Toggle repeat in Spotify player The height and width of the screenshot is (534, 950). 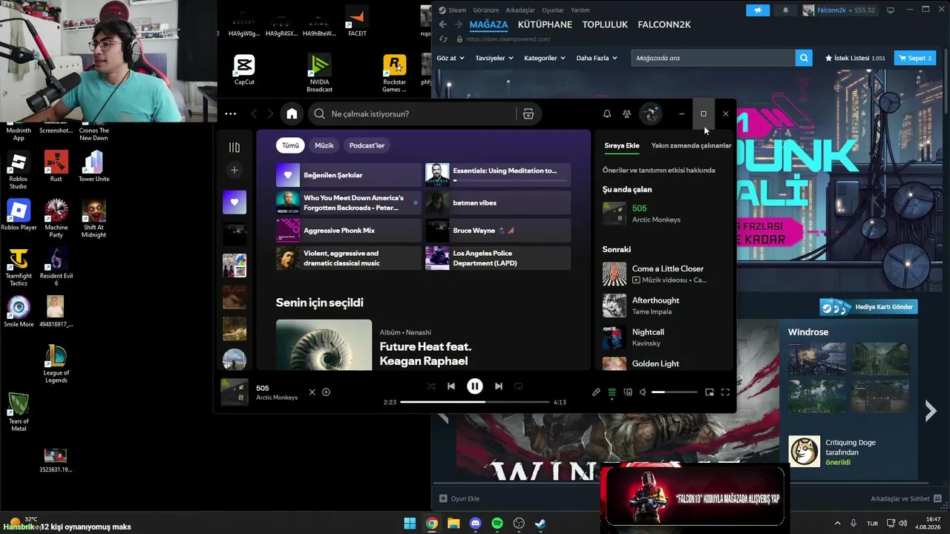coord(519,386)
